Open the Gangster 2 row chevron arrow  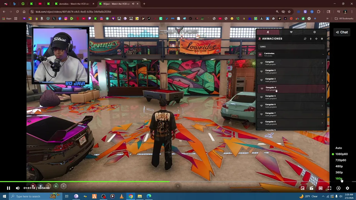(322, 72)
